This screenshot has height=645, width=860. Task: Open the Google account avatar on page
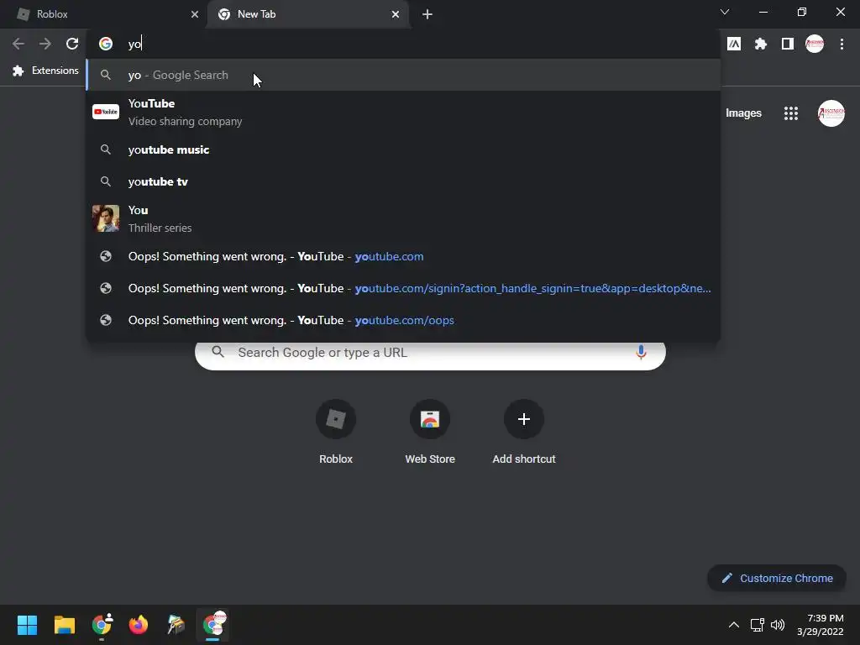point(831,113)
